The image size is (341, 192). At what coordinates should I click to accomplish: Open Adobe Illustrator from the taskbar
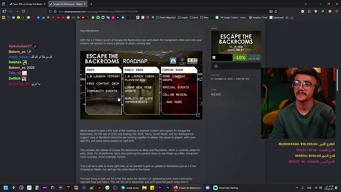pos(100,188)
